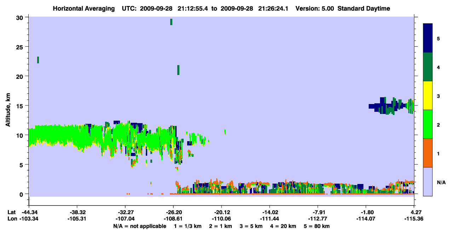
Task: Click longitude value -115.36
Action: point(414,219)
